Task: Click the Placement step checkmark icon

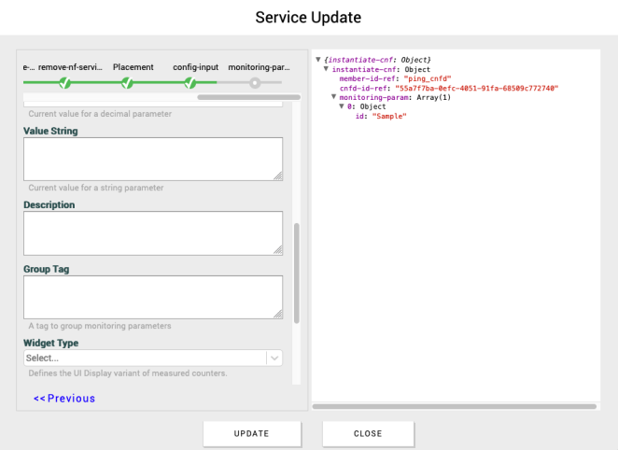Action: (127, 83)
